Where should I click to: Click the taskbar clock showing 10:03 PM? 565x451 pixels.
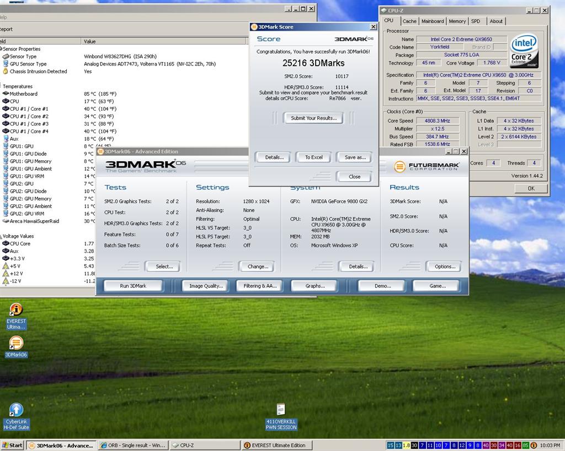tap(550, 445)
